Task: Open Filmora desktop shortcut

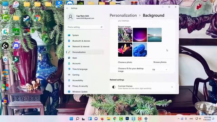Action: click(16, 60)
